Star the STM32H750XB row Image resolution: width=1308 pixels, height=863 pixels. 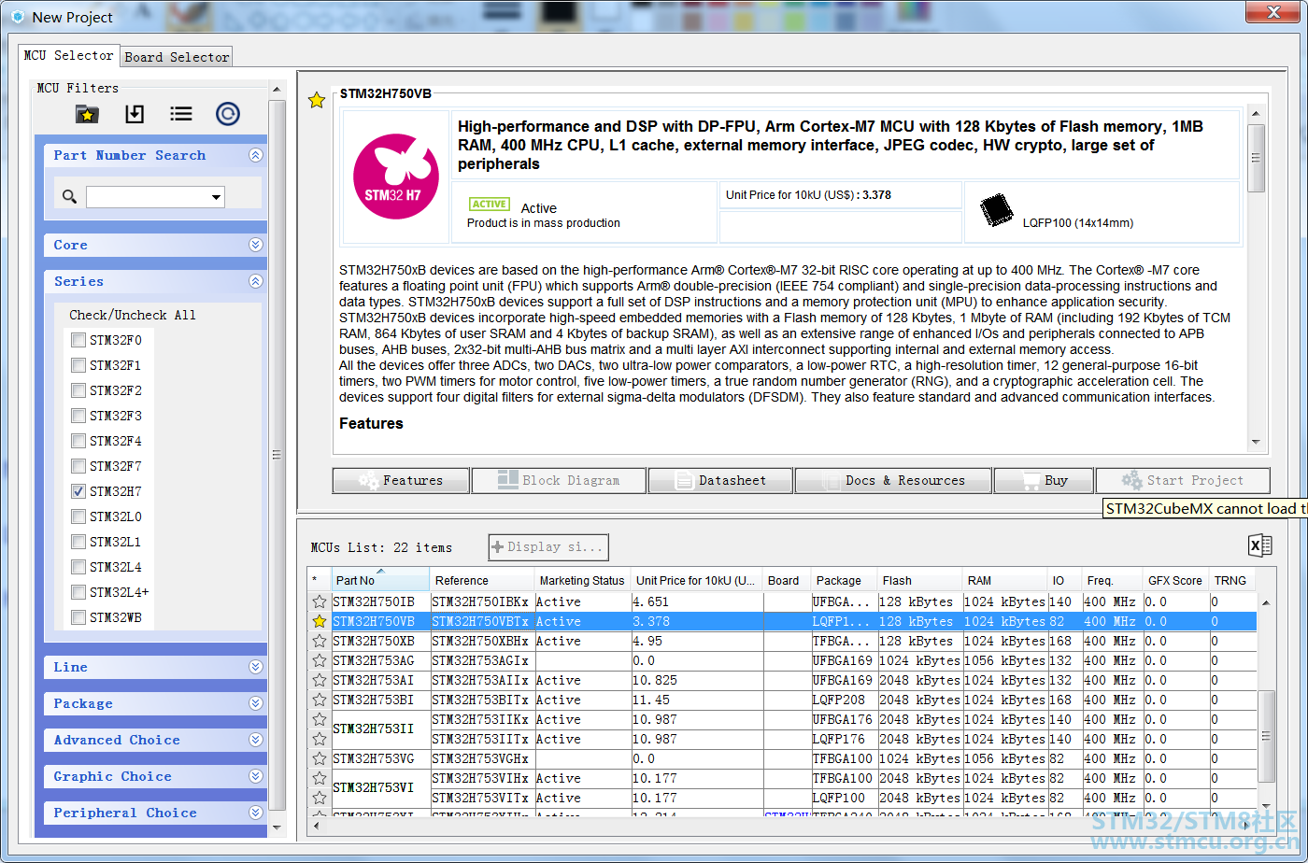pos(320,641)
